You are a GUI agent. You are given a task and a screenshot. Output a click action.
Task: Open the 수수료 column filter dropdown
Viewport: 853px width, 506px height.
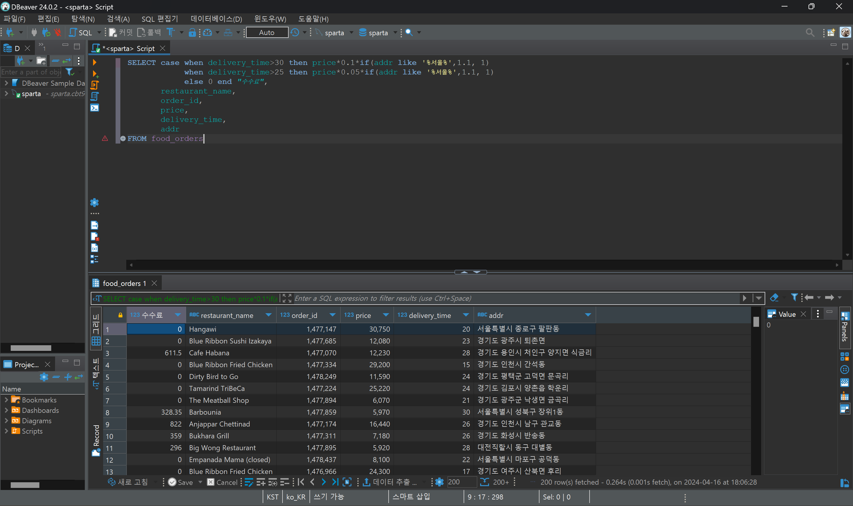178,315
